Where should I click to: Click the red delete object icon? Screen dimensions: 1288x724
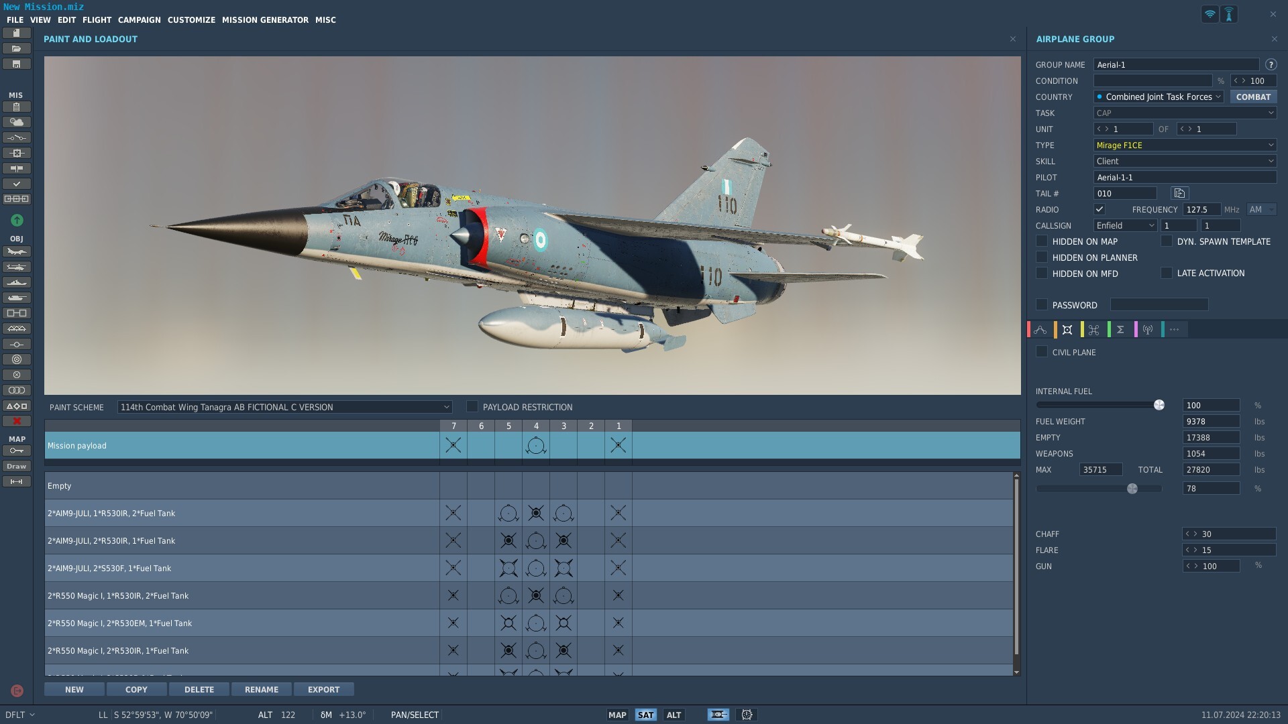17,421
